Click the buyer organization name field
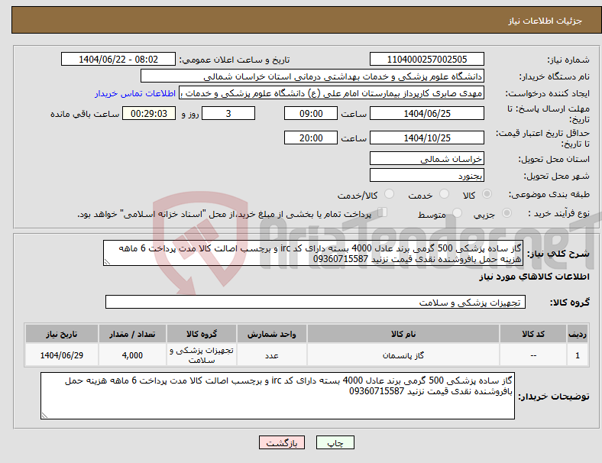This screenshot has width=602, height=463. [312, 76]
